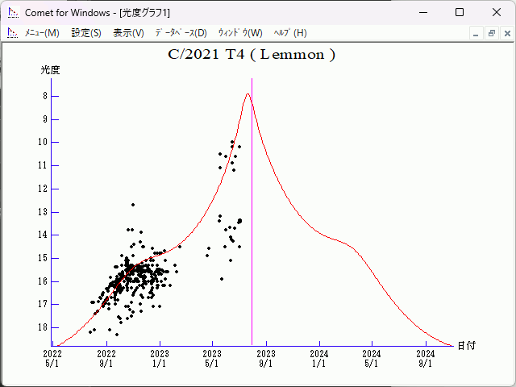The width and height of the screenshot is (516, 387).
Task: Open the ウィンドウ(W) menu
Action: tap(240, 33)
